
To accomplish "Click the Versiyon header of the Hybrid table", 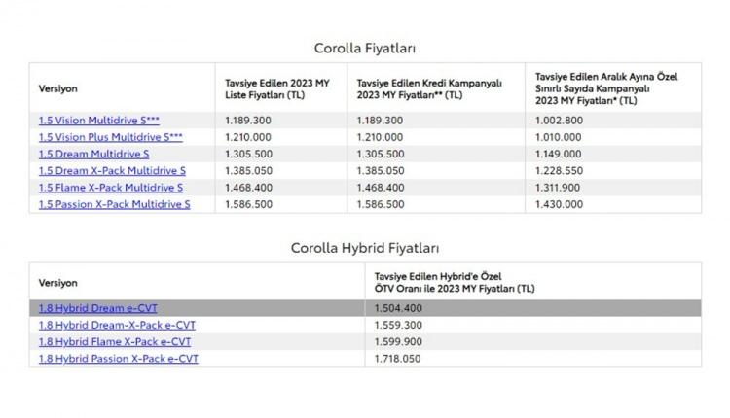I will 57,283.
